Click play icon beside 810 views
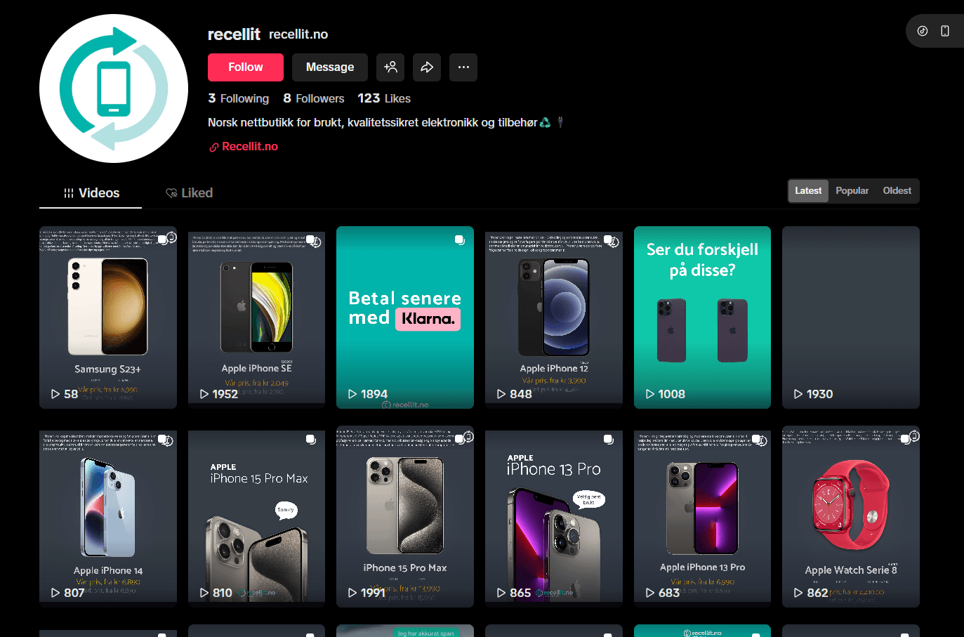 [204, 593]
